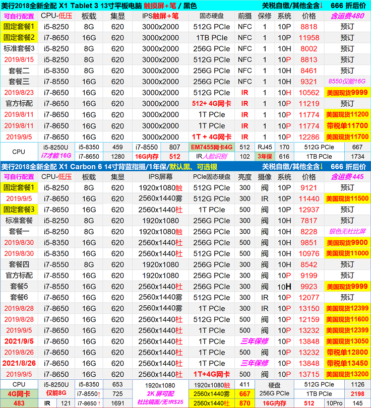Viewport: 371px width, 408px height.
Task: Select the 银色无杜比屏 note cell
Action: pos(347,232)
